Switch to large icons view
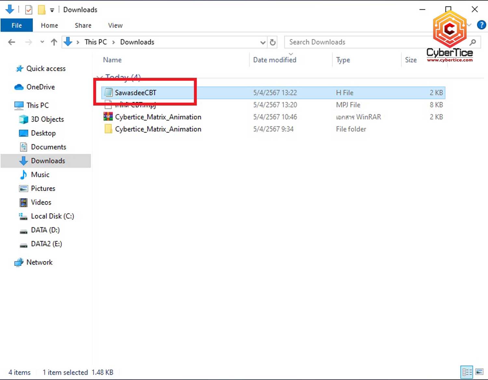Screen dimensions: 488x380 tap(479, 372)
